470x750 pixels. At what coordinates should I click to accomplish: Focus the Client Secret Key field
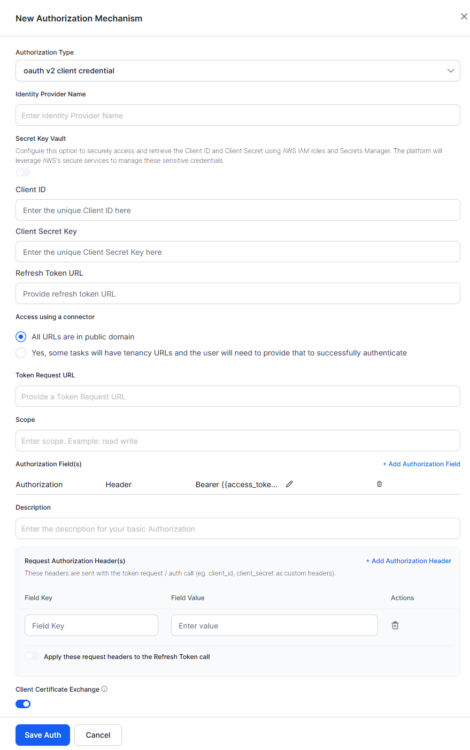coord(237,251)
